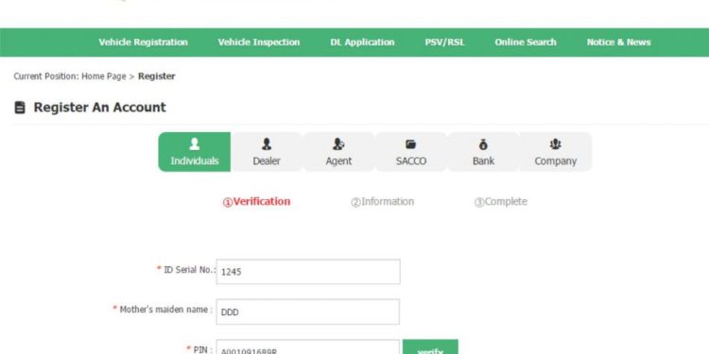The image size is (709, 354).
Task: Go to Home Page in breadcrumb
Action: pos(104,76)
